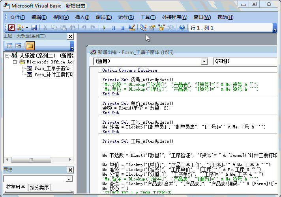This screenshot has width=281, height=197.
Task: Click the Private Sub 单价_AfterUpdate() line
Action: click(138, 103)
